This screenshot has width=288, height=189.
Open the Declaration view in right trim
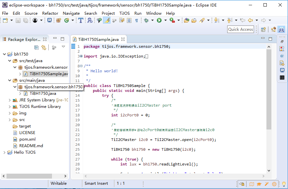(282, 63)
